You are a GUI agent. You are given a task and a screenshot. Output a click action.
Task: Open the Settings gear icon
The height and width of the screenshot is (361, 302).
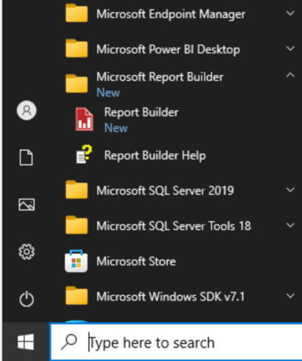(27, 252)
